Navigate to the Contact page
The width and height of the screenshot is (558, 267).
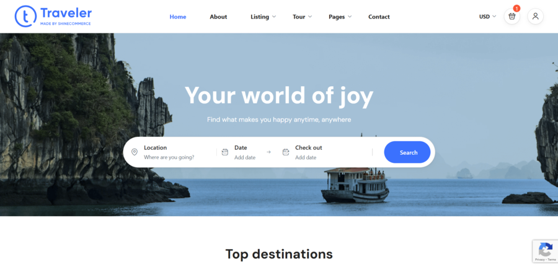click(x=379, y=17)
